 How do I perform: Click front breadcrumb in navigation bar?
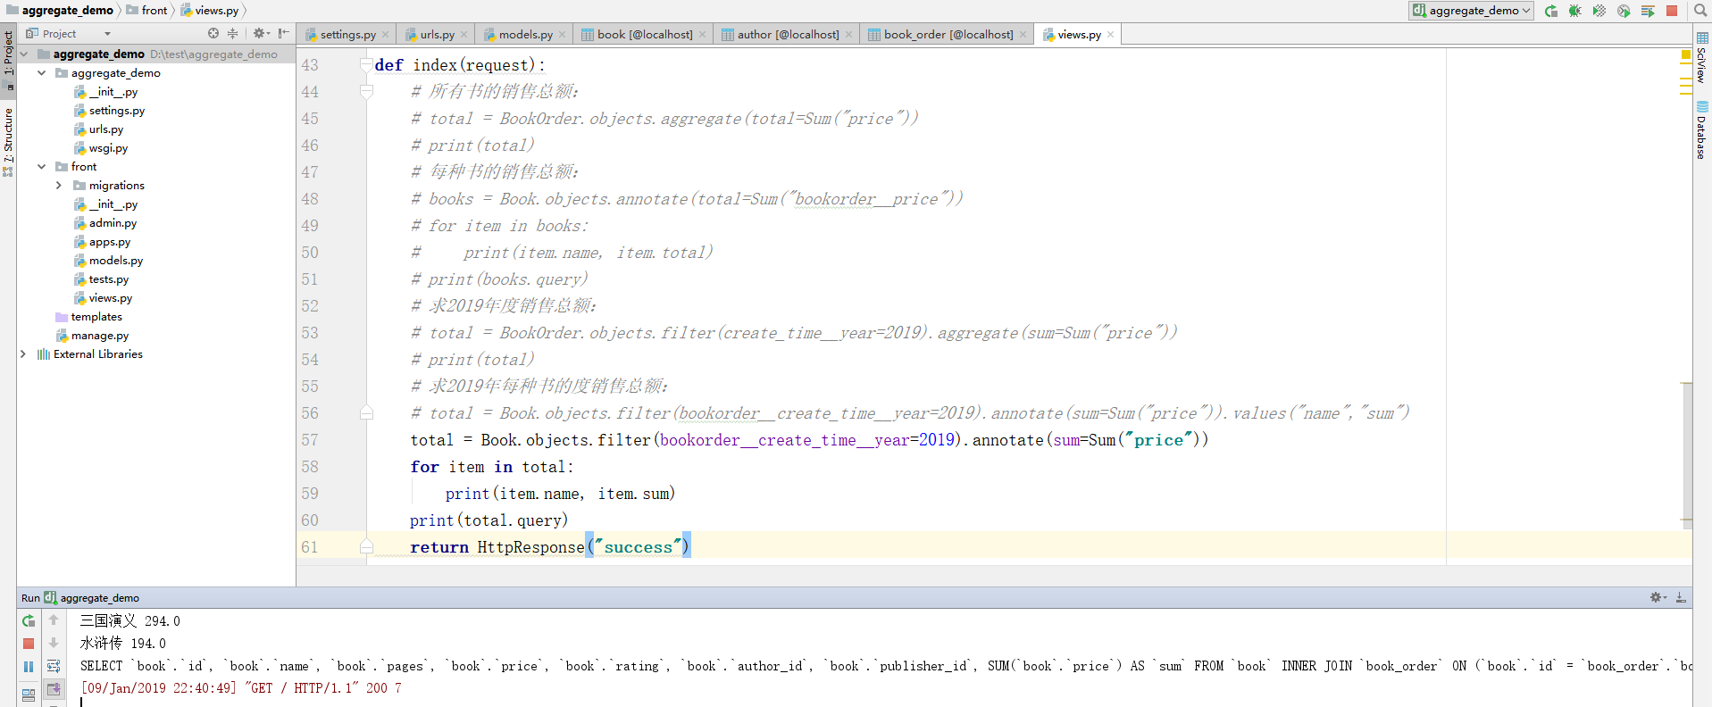tap(147, 11)
